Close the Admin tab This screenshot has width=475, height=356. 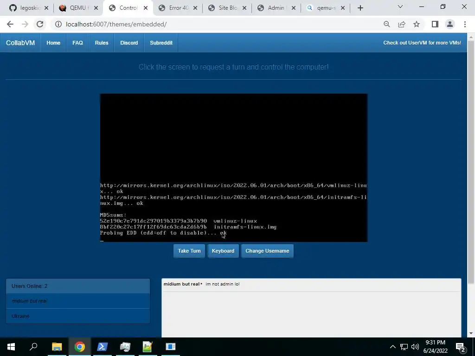click(294, 8)
